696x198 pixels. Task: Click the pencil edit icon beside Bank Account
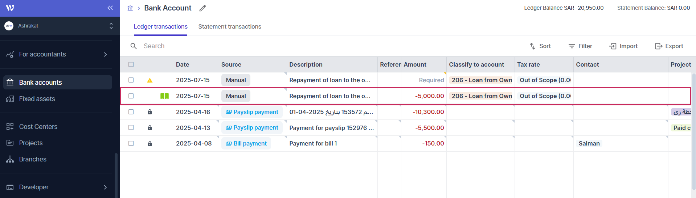[x=202, y=8]
